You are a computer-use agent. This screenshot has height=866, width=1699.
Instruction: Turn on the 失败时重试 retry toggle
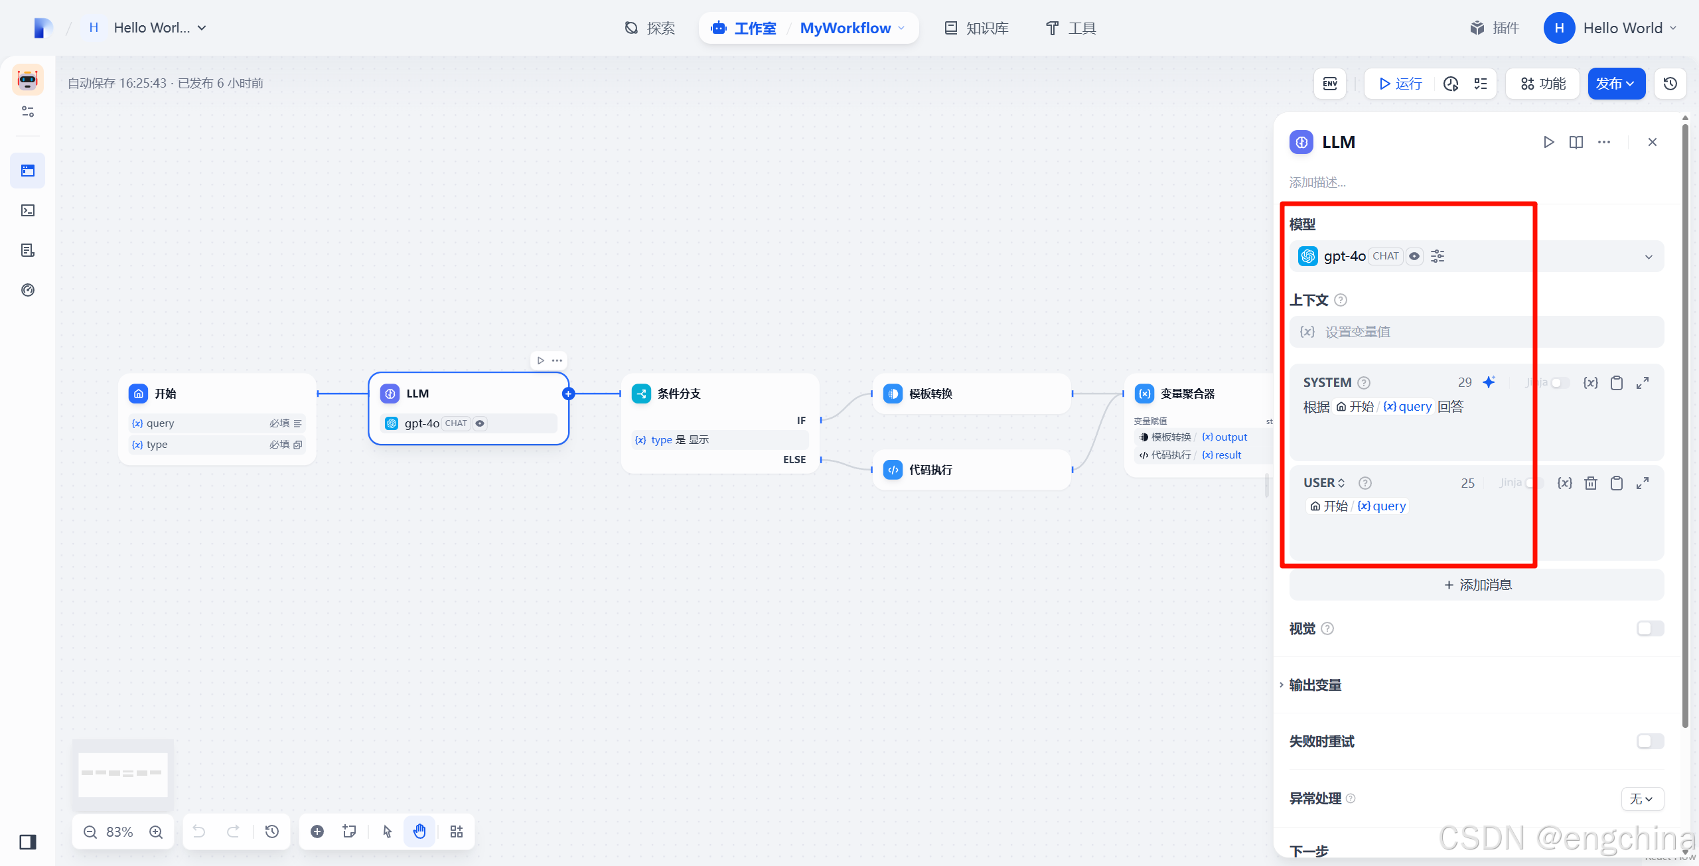1650,741
